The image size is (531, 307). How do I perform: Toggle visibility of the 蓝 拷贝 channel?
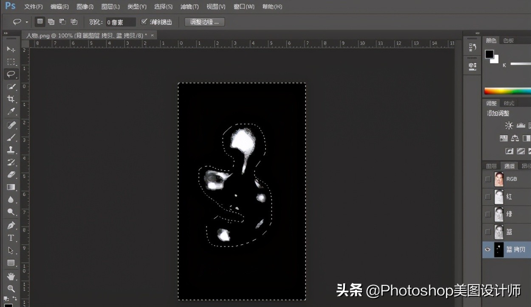tap(487, 250)
